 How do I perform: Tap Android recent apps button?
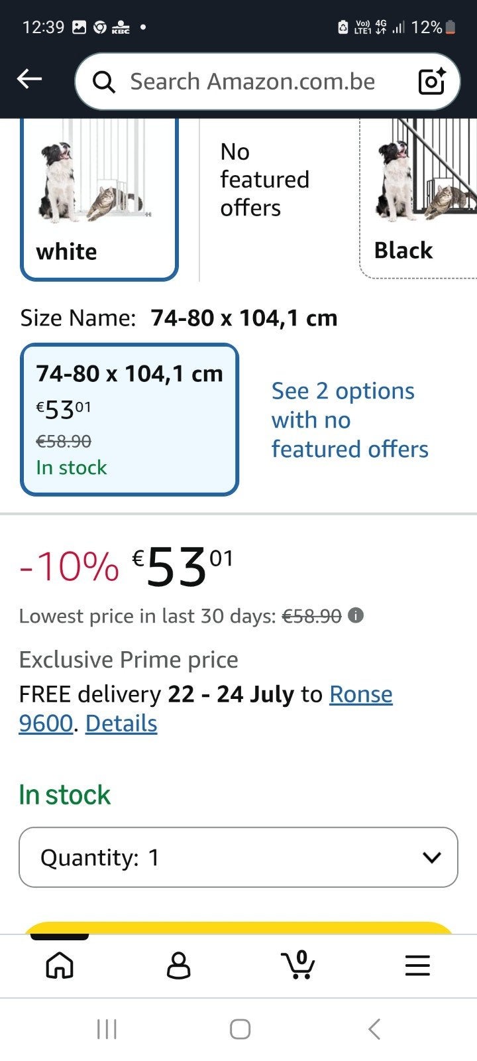[x=107, y=1029]
